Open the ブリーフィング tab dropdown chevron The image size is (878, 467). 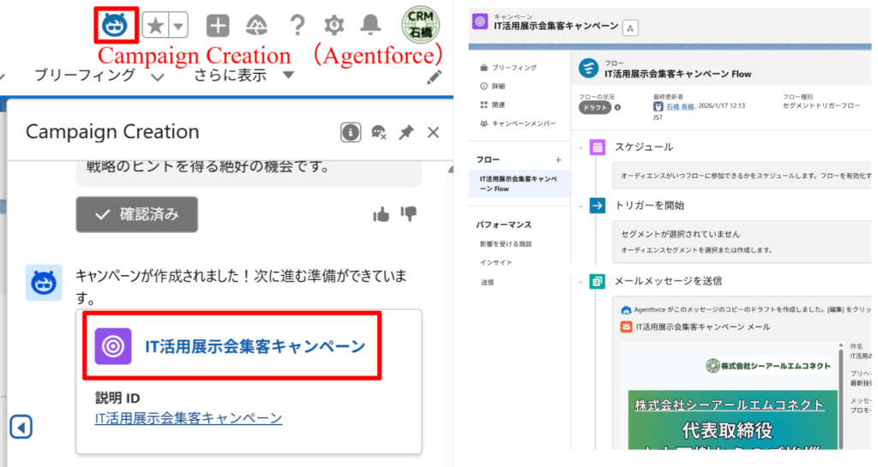click(158, 77)
